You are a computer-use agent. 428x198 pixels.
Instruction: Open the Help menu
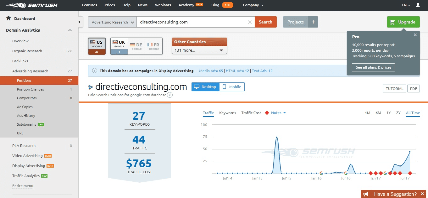(x=126, y=5)
